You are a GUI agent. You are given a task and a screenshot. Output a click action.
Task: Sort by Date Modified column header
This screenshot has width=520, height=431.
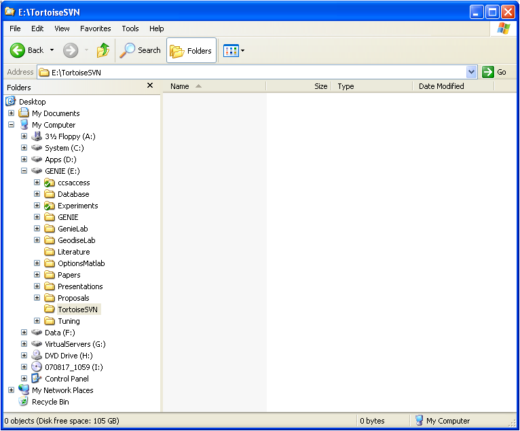[441, 86]
